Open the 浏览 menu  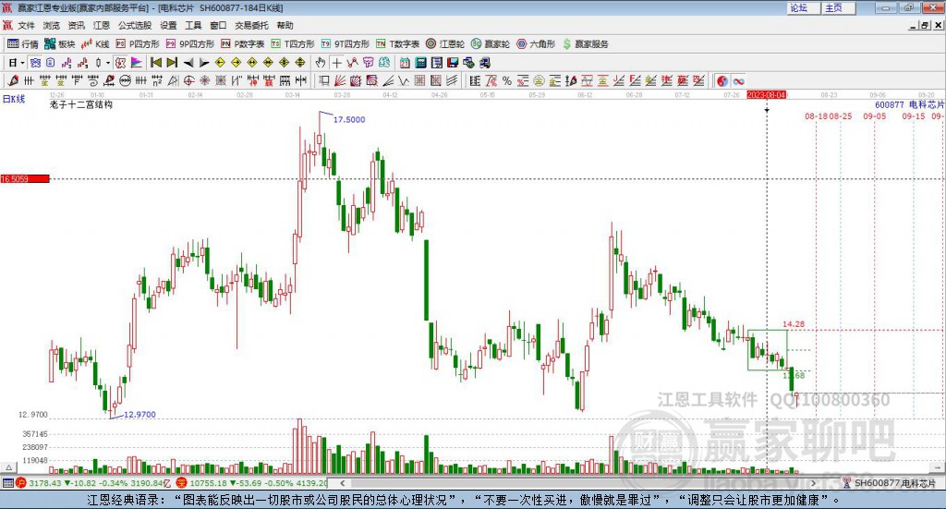[x=52, y=25]
